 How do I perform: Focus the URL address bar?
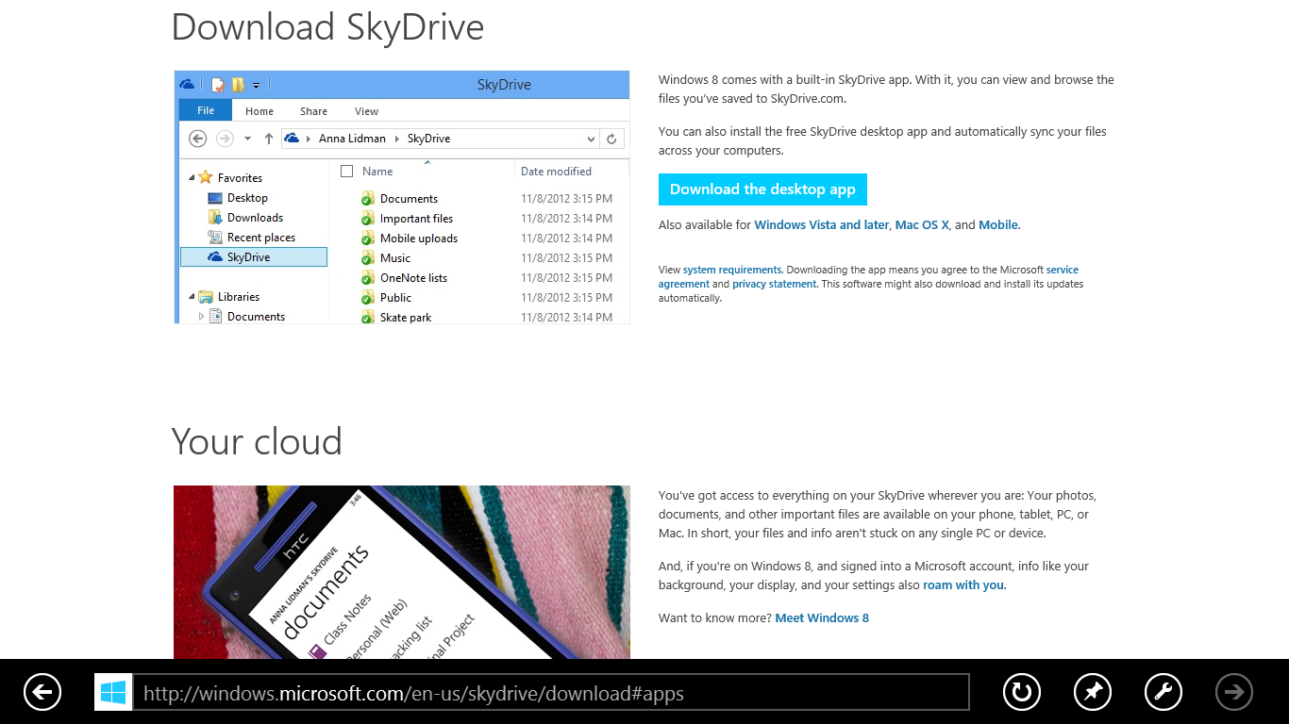pyautogui.click(x=550, y=692)
